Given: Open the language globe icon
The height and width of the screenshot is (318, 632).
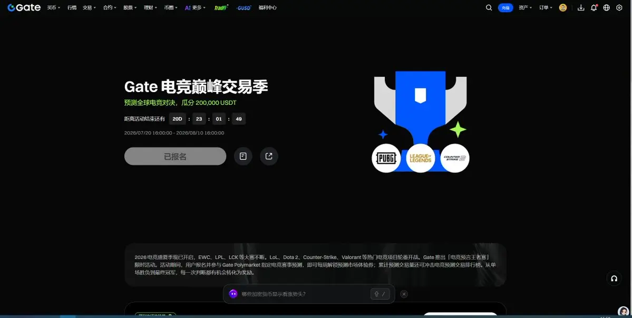Looking at the screenshot, I should click(x=606, y=8).
